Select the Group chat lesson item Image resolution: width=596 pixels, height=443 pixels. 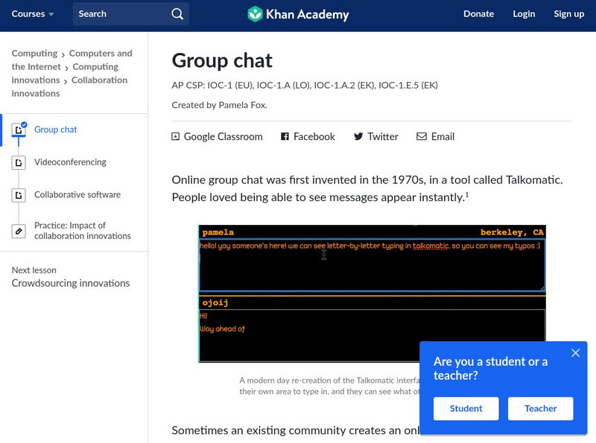click(x=55, y=130)
